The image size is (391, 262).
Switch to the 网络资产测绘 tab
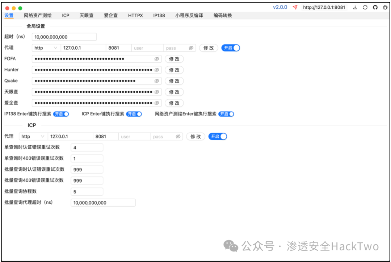38,16
